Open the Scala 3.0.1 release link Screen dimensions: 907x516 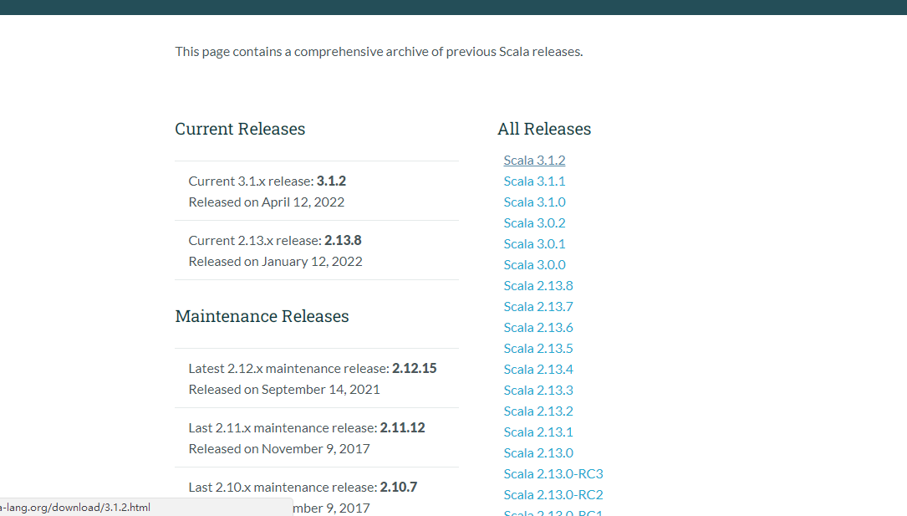coord(534,243)
